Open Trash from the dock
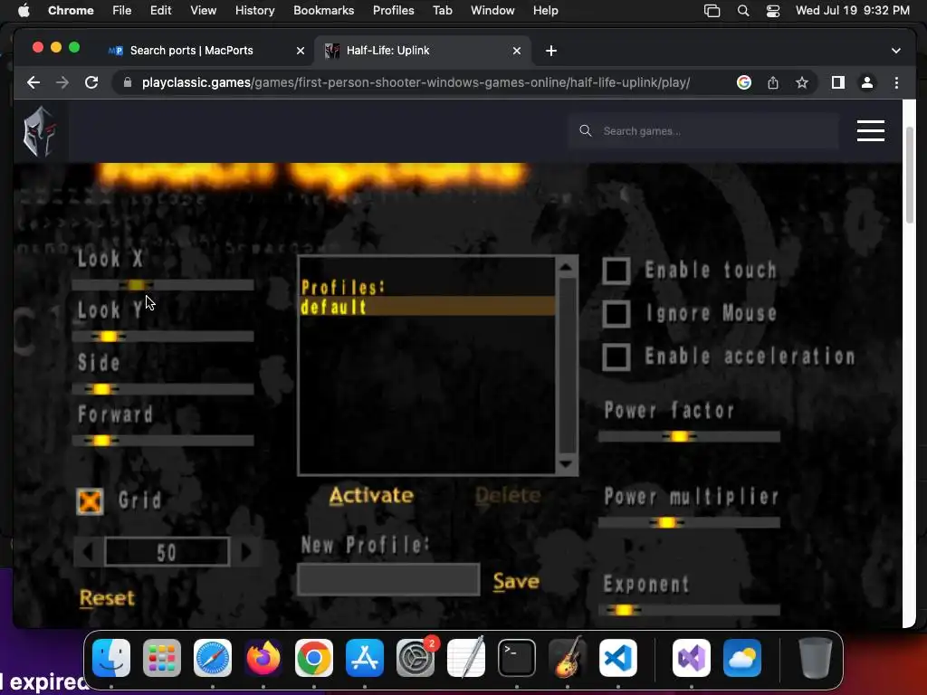The height and width of the screenshot is (695, 927). tap(816, 658)
